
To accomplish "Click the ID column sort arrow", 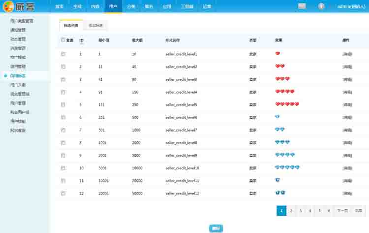I will coord(81,44).
